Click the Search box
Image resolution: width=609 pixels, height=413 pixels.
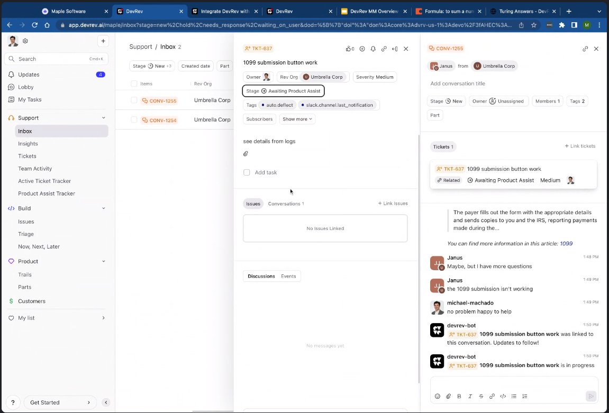pyautogui.click(x=57, y=59)
